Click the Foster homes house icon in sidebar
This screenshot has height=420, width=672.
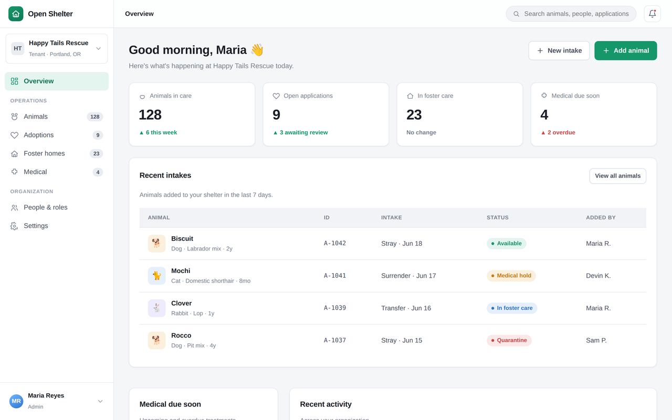click(x=14, y=154)
